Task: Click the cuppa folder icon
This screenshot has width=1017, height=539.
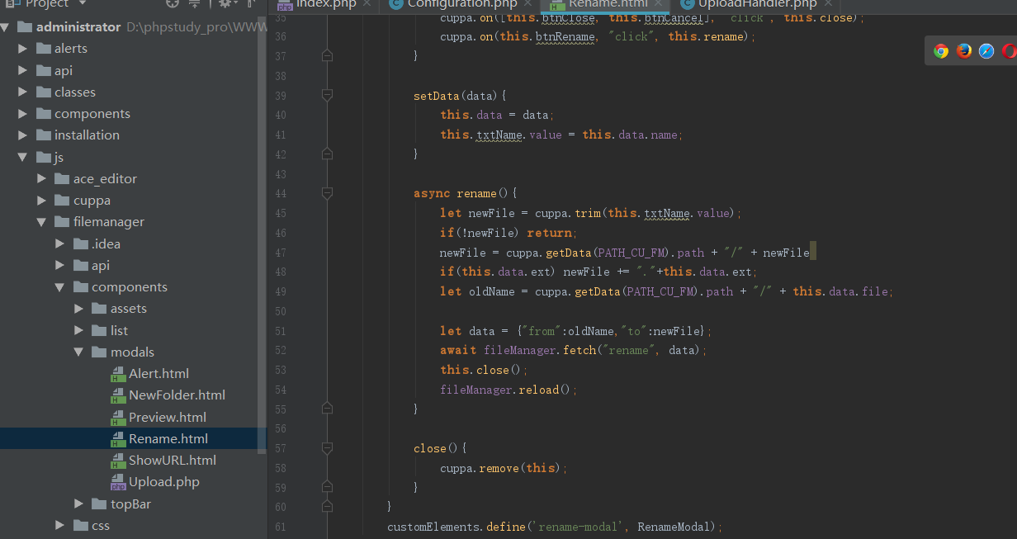Action: click(x=60, y=201)
